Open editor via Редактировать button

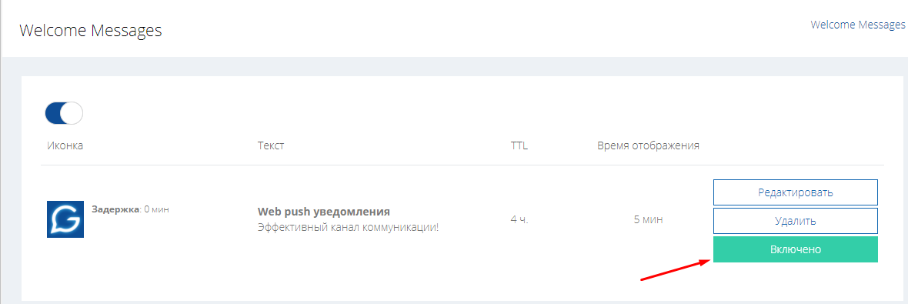[796, 192]
